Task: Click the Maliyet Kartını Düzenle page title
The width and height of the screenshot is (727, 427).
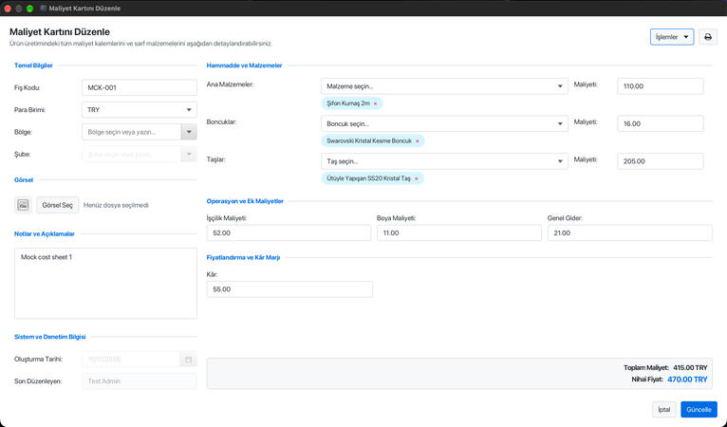Action: (60, 32)
